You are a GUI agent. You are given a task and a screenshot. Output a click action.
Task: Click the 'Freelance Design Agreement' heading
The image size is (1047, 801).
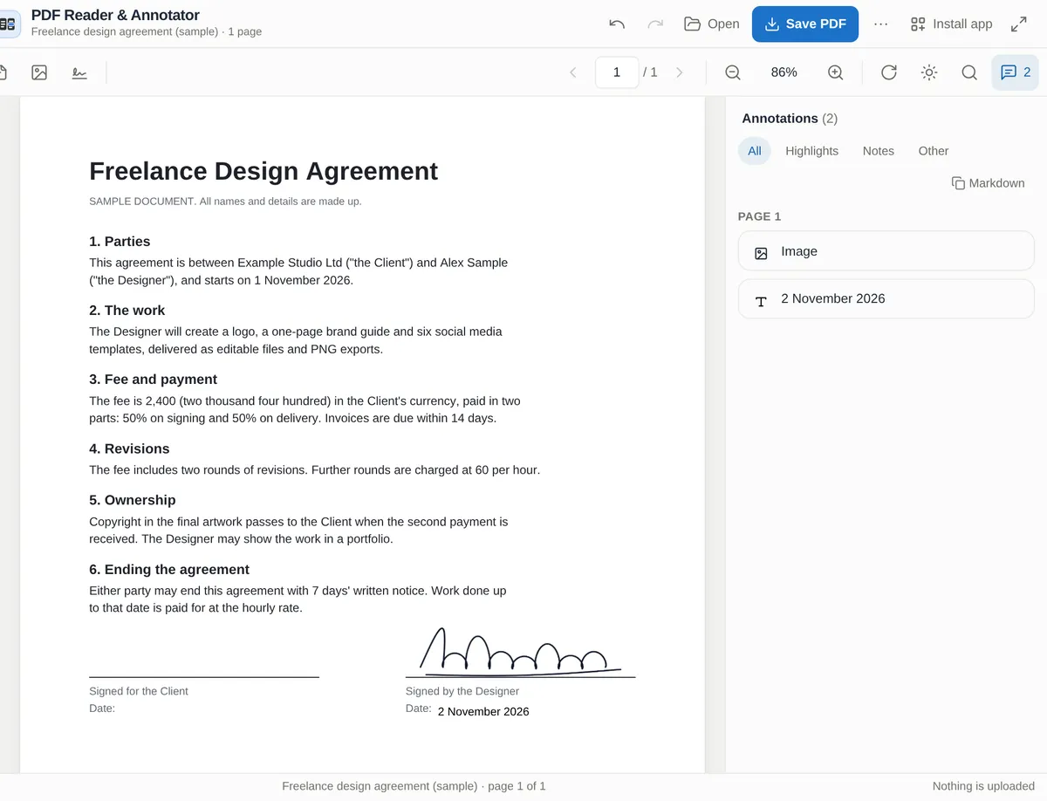(x=263, y=171)
